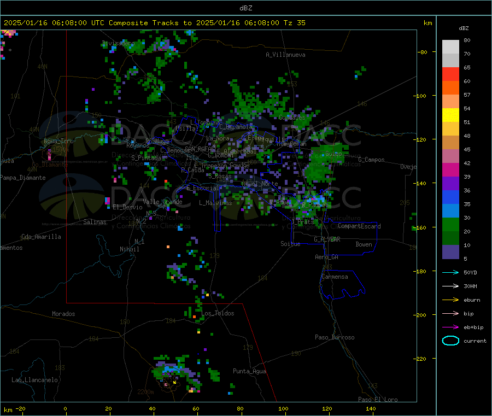Viewport: 492px width, 416px height.
Task: Click the slate-blue 10 dBZ legend swatch
Action: (x=450, y=252)
